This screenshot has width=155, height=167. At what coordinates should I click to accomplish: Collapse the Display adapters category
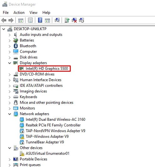click(9, 63)
